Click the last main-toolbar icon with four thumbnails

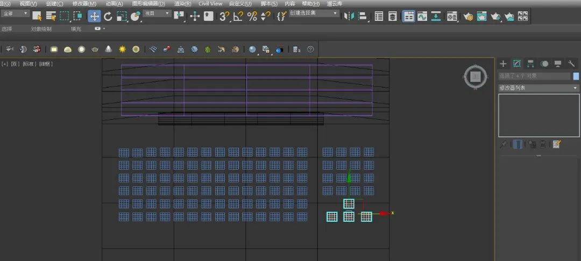(x=523, y=16)
